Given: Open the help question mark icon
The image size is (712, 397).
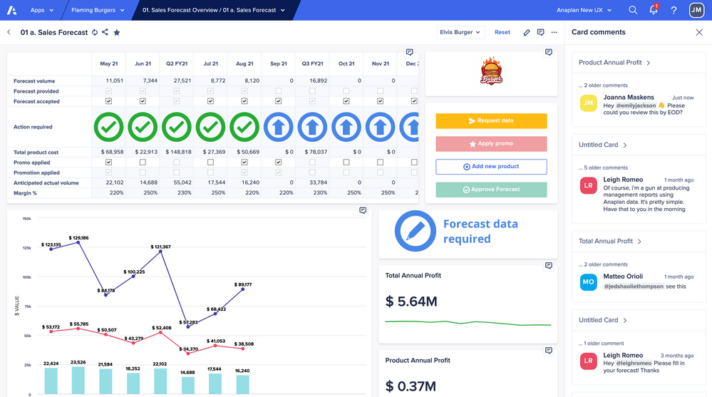Looking at the screenshot, I should click(x=674, y=10).
